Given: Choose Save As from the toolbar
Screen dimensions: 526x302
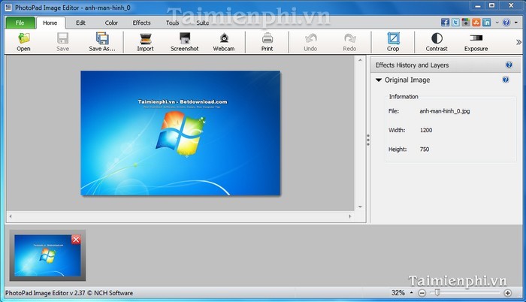Looking at the screenshot, I should 102,42.
